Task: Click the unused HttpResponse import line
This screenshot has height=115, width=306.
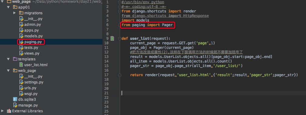Action: click(x=165, y=15)
